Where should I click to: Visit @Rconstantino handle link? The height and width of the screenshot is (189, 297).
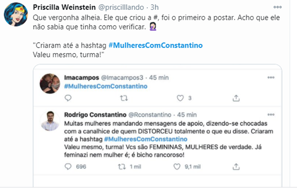tap(150, 115)
